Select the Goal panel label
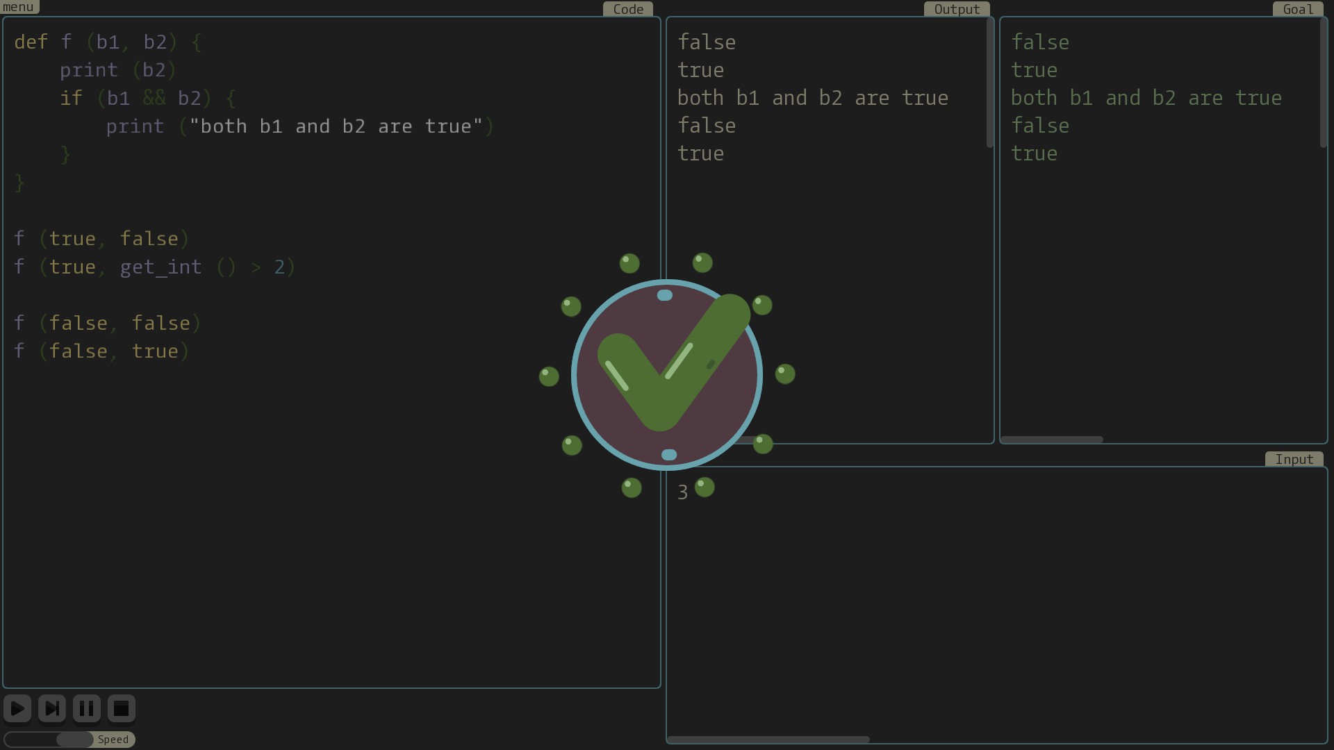Image resolution: width=1334 pixels, height=750 pixels. pos(1297,9)
